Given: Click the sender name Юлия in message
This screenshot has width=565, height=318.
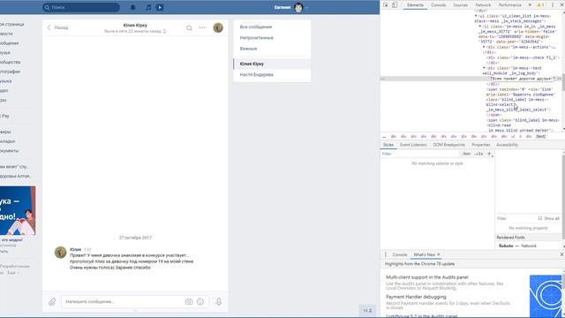Looking at the screenshot, I should [75, 249].
